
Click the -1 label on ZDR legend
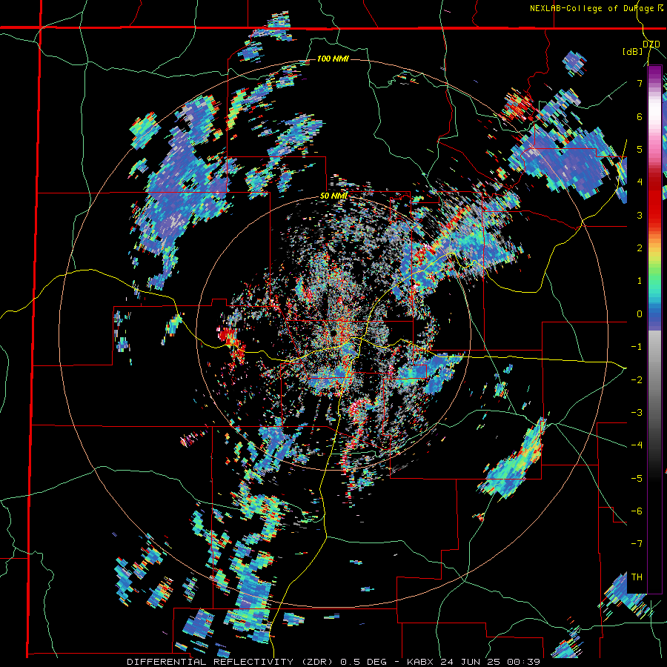coord(637,347)
